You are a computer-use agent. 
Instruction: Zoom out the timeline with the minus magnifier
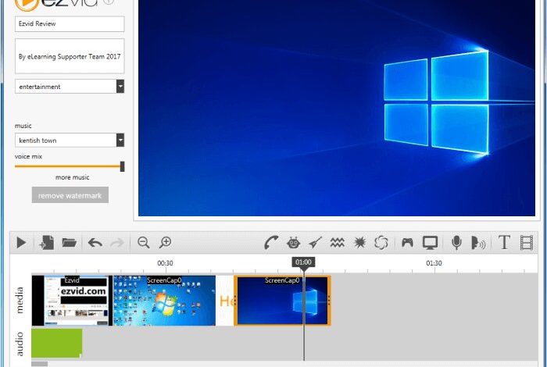click(x=143, y=242)
